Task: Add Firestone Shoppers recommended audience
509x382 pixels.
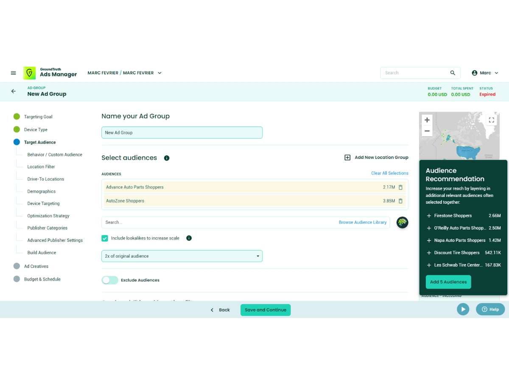Action: 429,216
